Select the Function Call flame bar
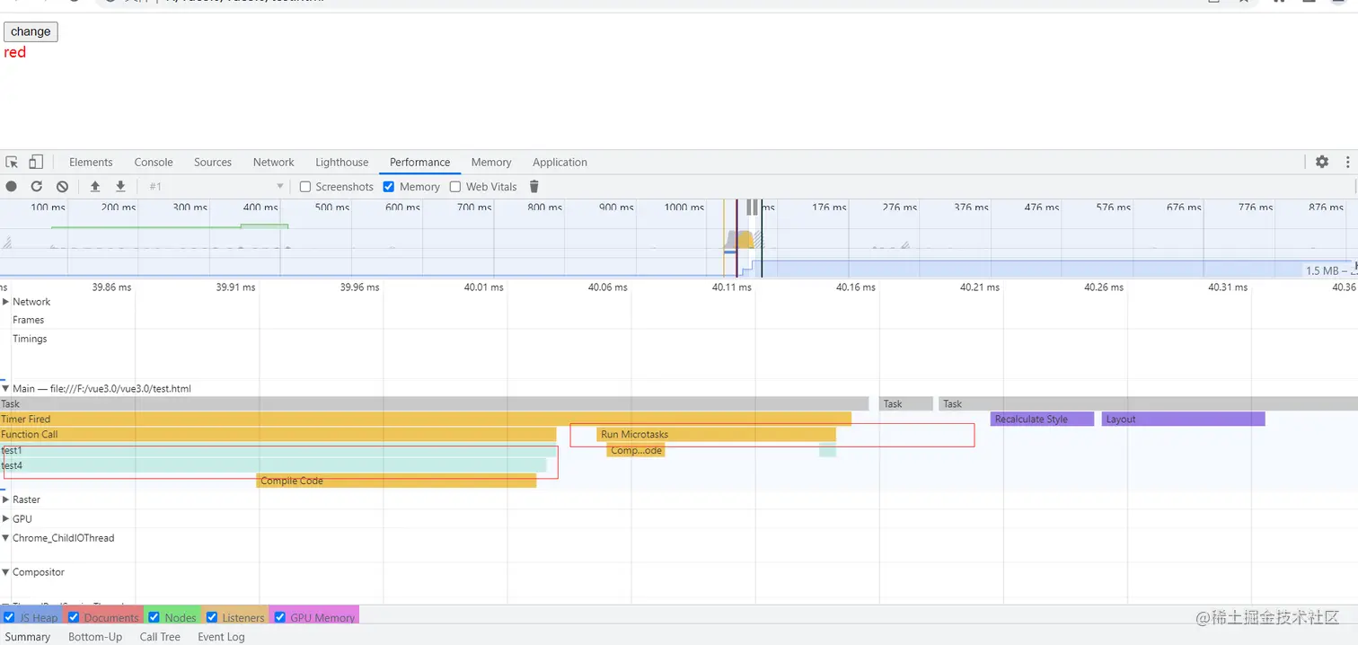Image resolution: width=1358 pixels, height=645 pixels. (278, 435)
